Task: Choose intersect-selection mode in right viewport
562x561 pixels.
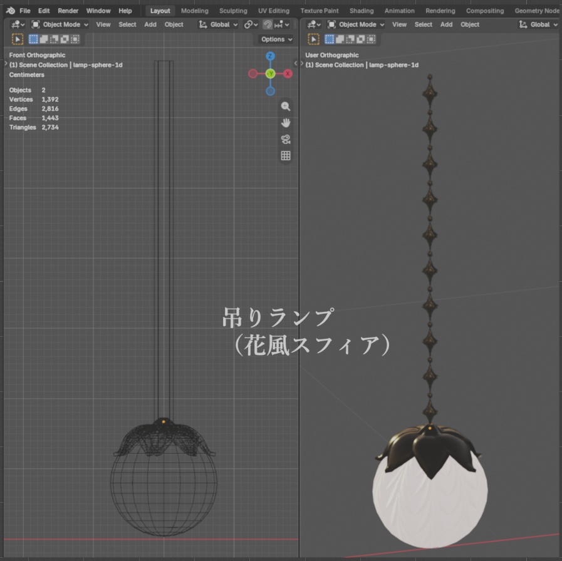Action: coord(371,39)
